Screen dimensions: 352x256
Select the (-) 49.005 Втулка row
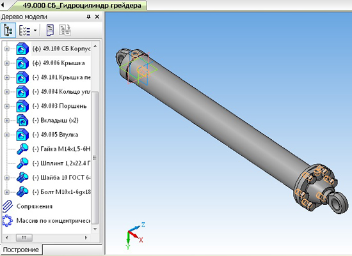coord(55,135)
